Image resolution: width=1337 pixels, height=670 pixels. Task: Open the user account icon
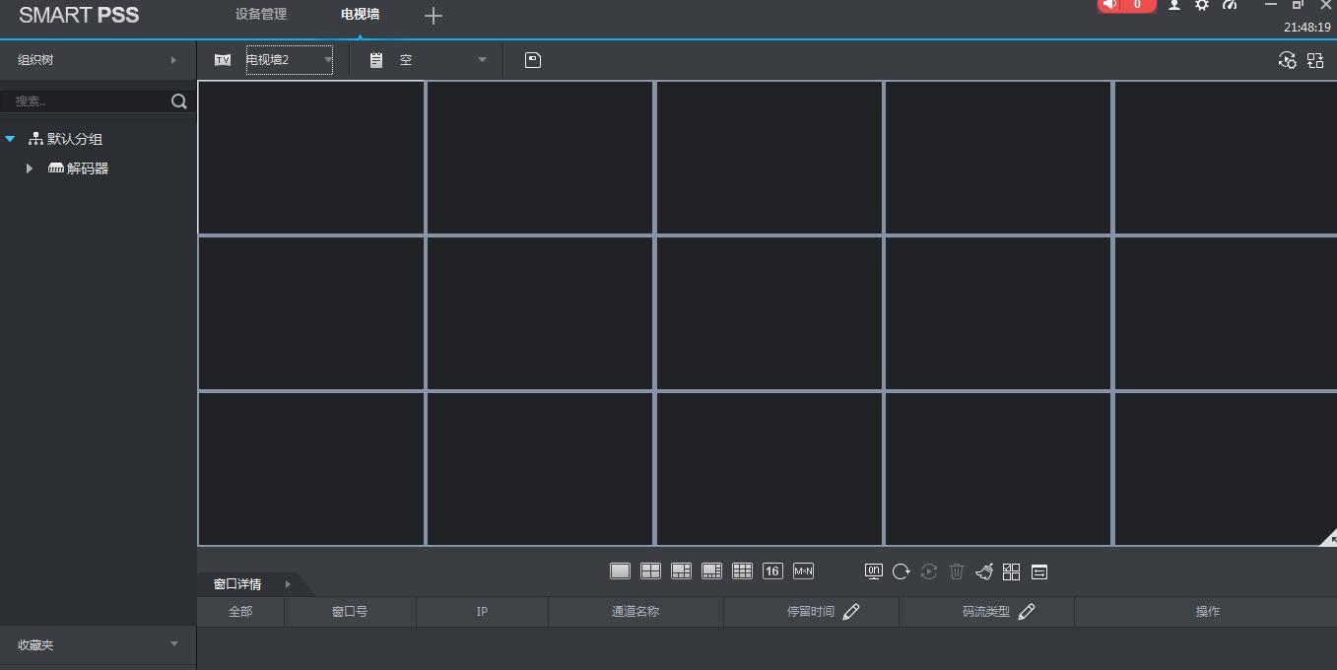click(x=1174, y=5)
